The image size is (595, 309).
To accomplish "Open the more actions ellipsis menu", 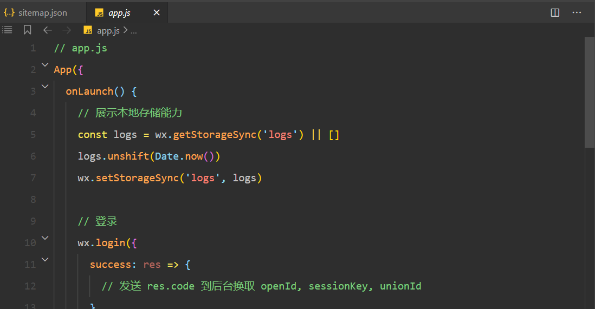I will [x=577, y=12].
